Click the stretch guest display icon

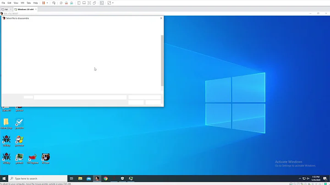[x=109, y=3]
